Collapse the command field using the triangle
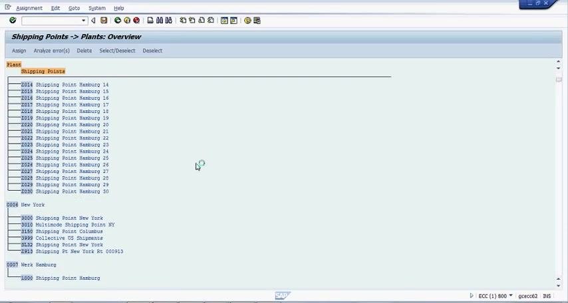The width and height of the screenshot is (568, 303). 94,21
